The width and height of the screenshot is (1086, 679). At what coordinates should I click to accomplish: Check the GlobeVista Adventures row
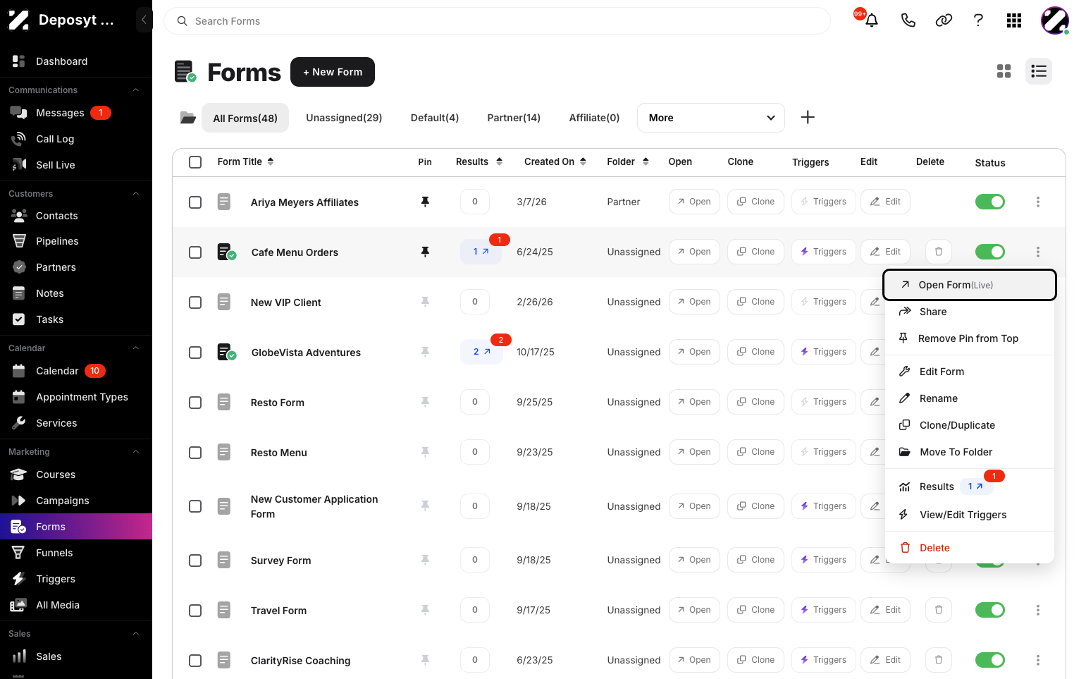click(x=195, y=353)
